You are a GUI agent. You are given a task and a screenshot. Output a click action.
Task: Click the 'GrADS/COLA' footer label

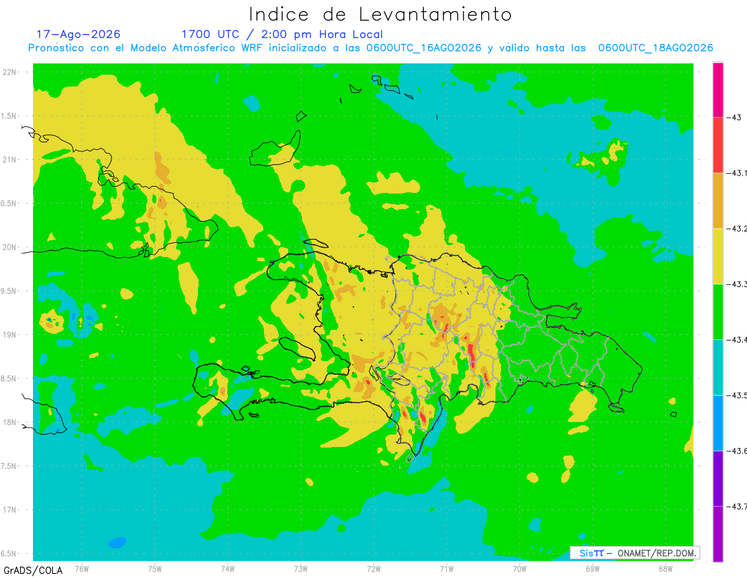tap(32, 570)
